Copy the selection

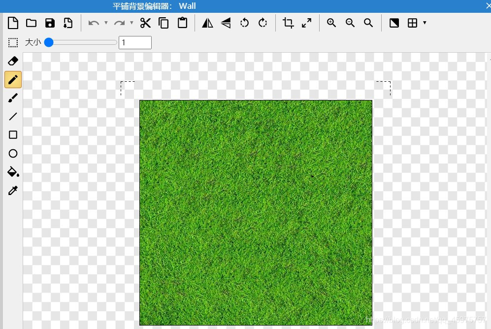pos(164,23)
